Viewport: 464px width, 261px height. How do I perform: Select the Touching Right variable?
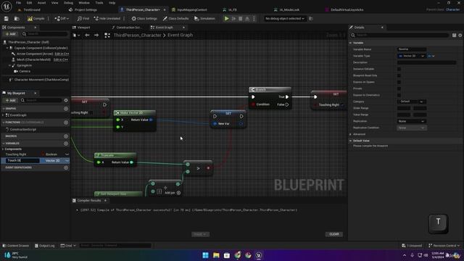click(x=16, y=154)
